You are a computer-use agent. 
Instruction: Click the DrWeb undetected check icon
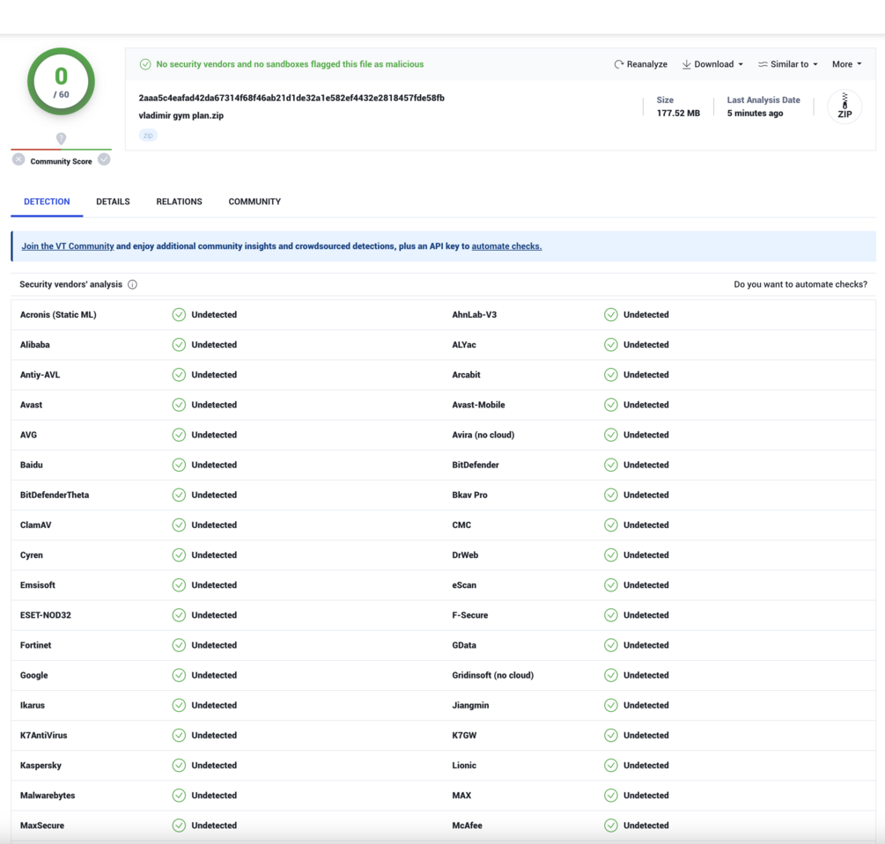[x=611, y=555]
